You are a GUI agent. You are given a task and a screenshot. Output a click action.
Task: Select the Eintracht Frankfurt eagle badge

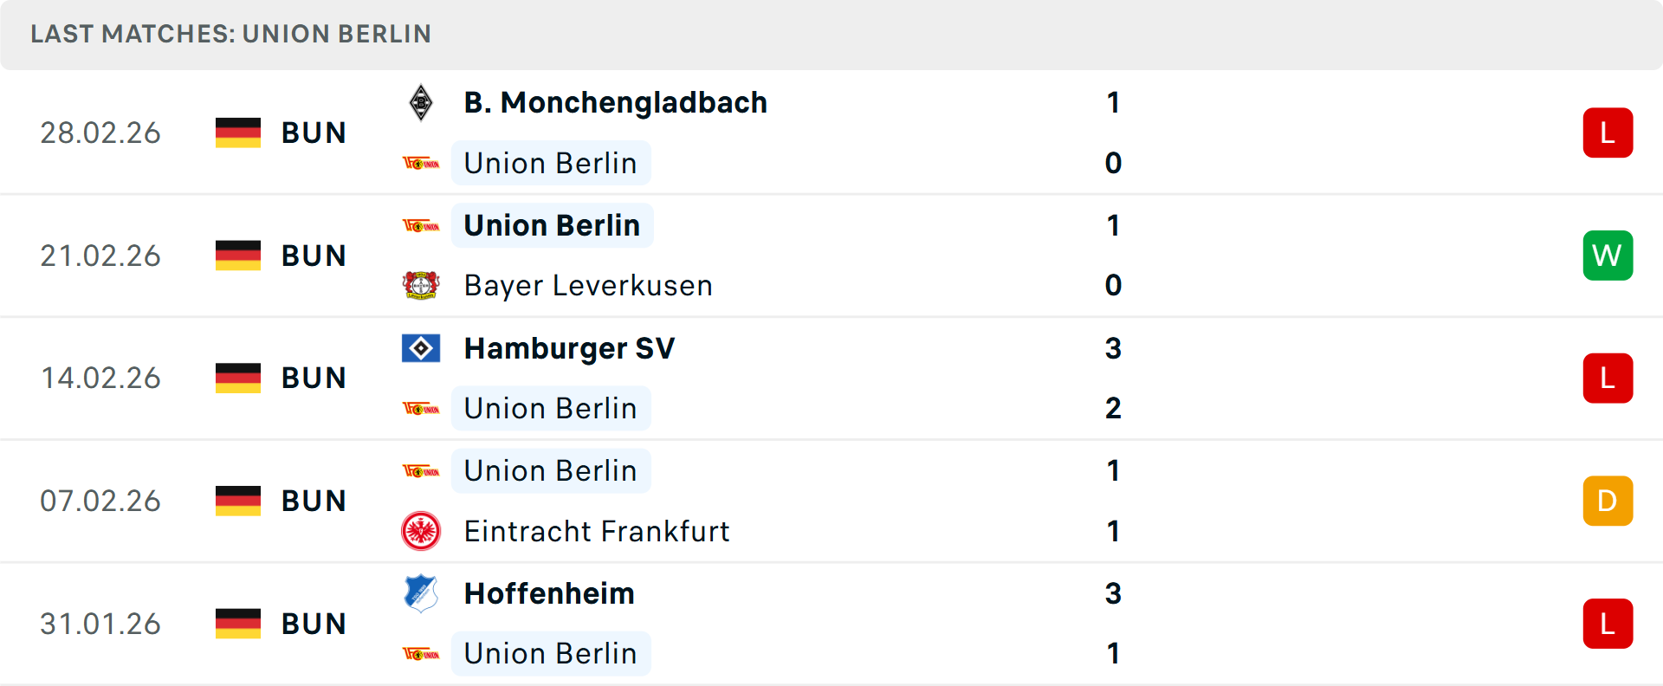tap(421, 531)
